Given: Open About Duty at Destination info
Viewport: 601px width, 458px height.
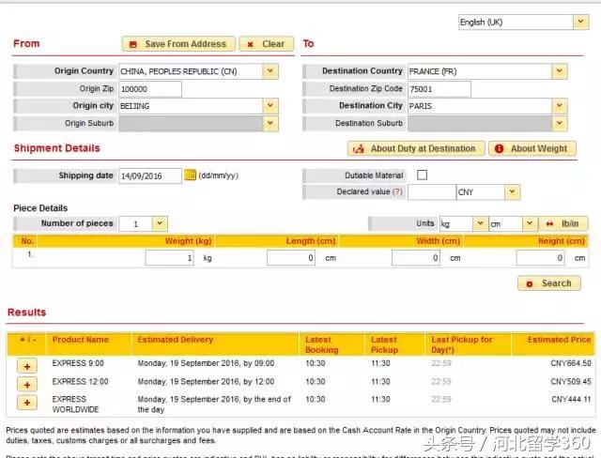Looking at the screenshot, I should pos(416,148).
